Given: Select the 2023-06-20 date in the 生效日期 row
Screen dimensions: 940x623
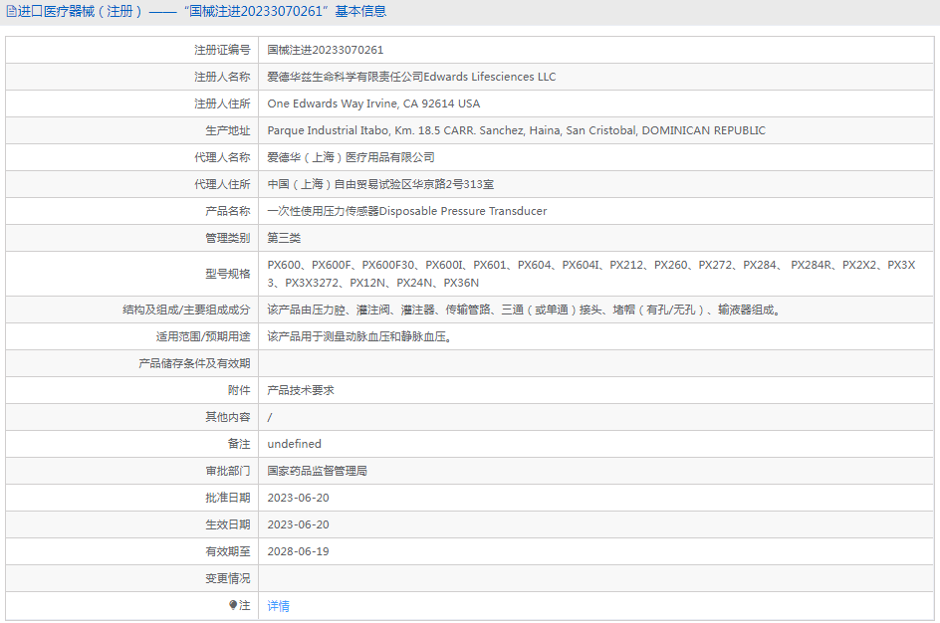Looking at the screenshot, I should tap(298, 524).
